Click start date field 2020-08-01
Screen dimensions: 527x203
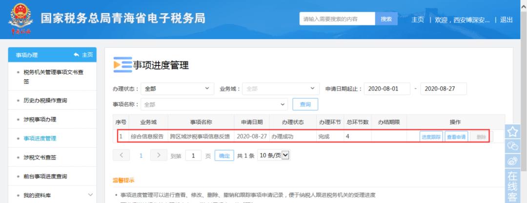pyautogui.click(x=387, y=89)
